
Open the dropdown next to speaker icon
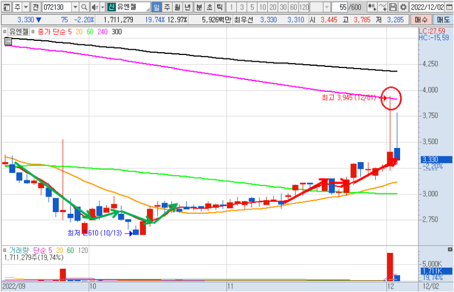click(103, 7)
